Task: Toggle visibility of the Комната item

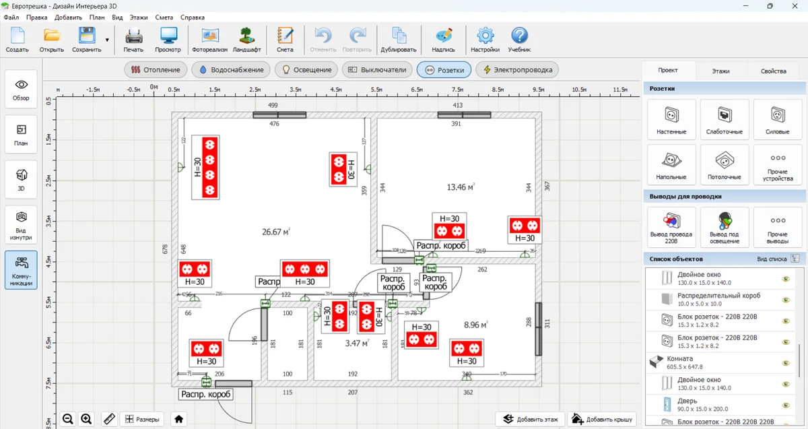Action: tap(785, 362)
